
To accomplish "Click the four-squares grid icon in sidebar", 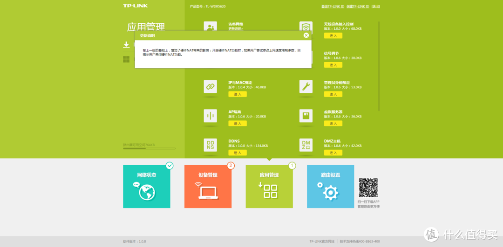I will pos(126,59).
